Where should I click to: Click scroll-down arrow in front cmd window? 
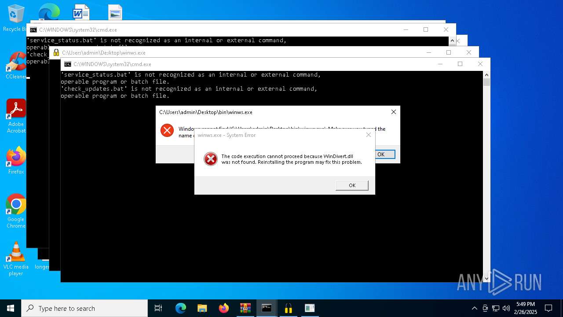coord(486,278)
